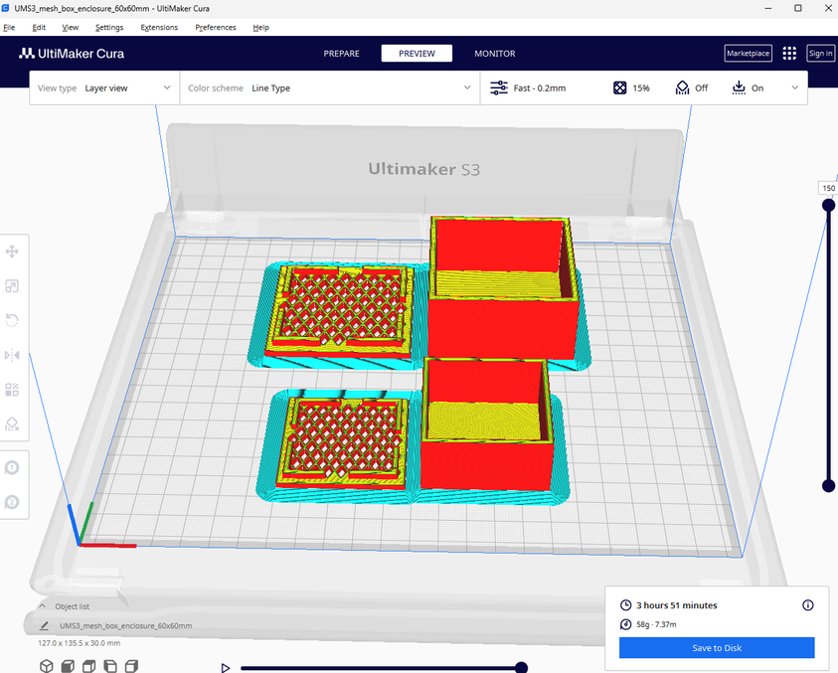This screenshot has width=838, height=673.
Task: Choose extruder 2 button
Action: [12, 502]
